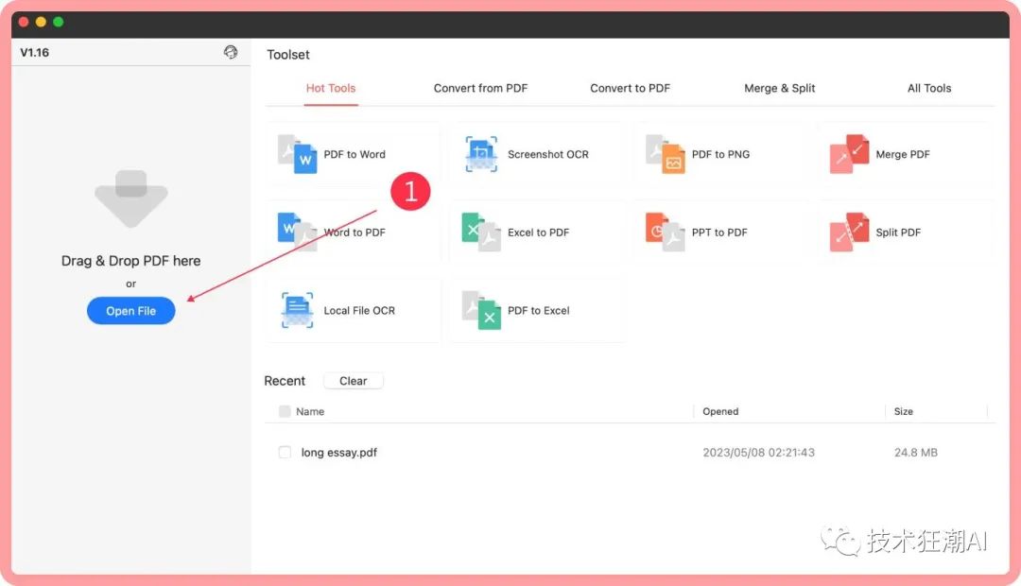Open the PPT to PDF tool icon

tap(665, 233)
